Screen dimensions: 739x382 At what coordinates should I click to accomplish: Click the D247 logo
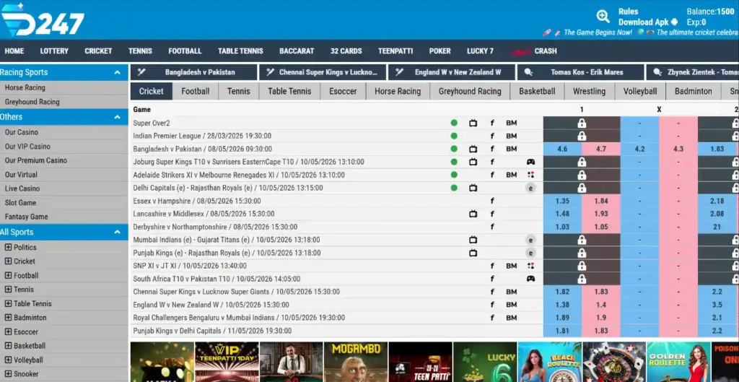point(43,19)
